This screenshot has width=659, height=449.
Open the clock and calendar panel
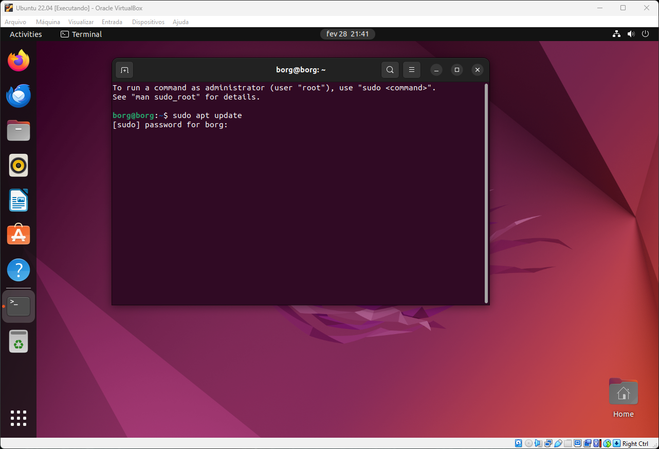coord(347,34)
